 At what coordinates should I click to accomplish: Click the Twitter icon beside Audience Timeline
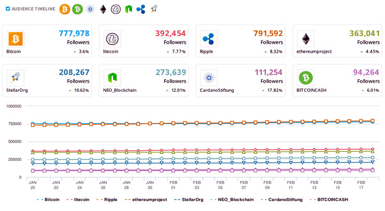point(7,9)
